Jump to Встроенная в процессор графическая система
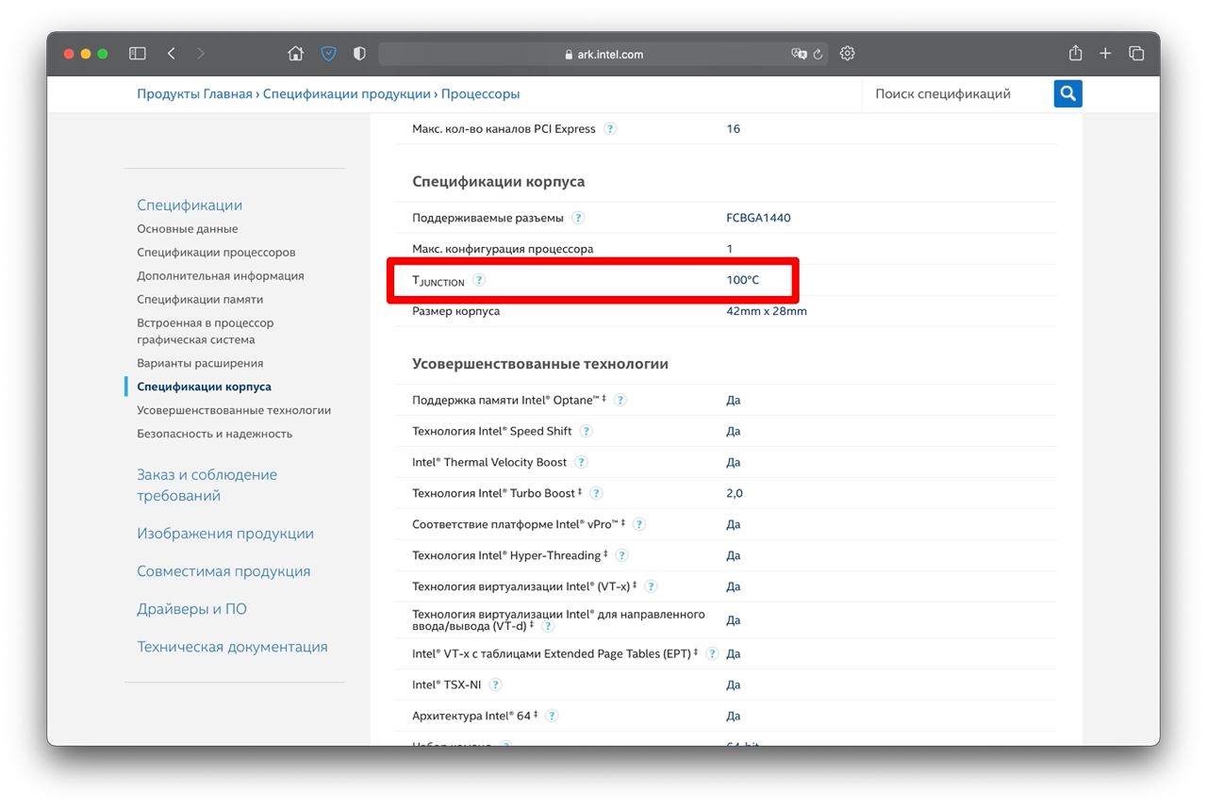Viewport: 1207px width, 808px height. click(x=205, y=331)
